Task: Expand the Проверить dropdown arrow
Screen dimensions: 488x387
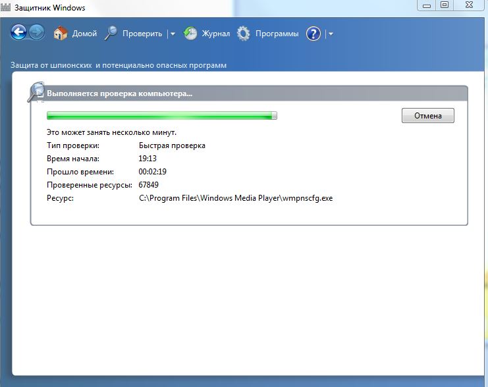Action: click(173, 34)
